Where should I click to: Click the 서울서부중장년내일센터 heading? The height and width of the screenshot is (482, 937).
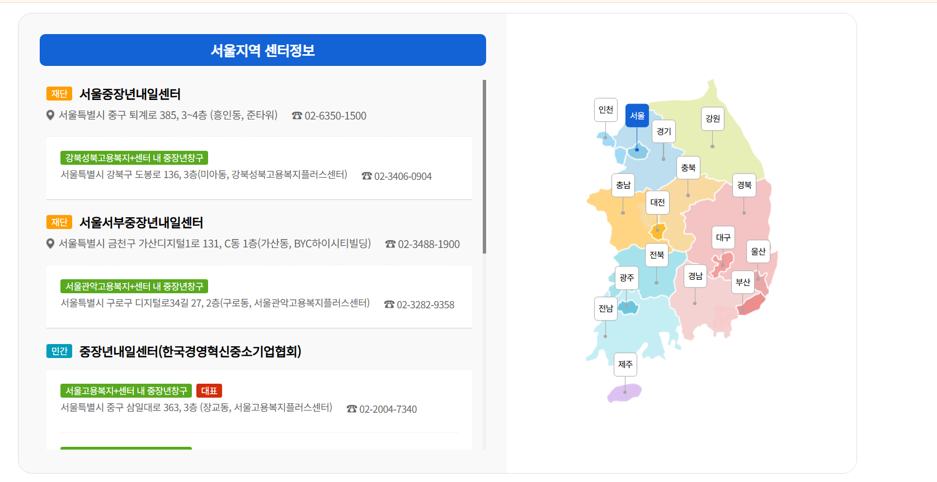(141, 222)
